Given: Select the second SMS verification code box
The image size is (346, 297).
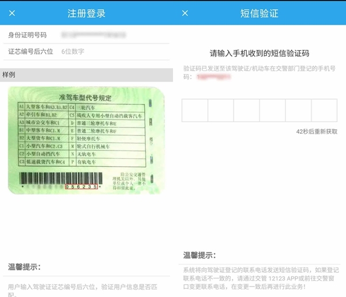Looking at the screenshot, I should point(221,110).
